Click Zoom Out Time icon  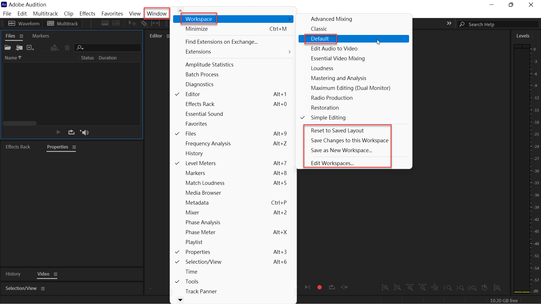click(422, 287)
